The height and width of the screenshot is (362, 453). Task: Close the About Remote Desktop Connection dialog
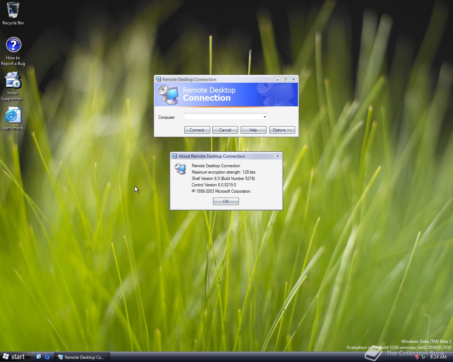[278, 156]
